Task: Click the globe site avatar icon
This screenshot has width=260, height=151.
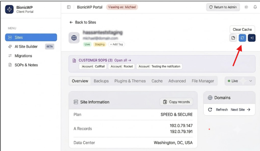Action: coord(74,38)
